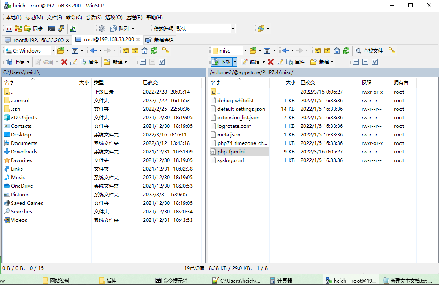Open 命令提示符 from the taskbar
This screenshot has width=439, height=285.
pos(171,281)
